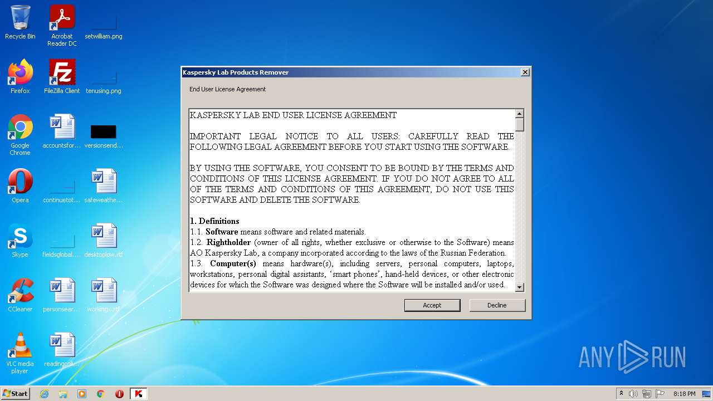Select the FileZilla Client shortcut
The width and height of the screenshot is (713, 401).
[x=62, y=77]
